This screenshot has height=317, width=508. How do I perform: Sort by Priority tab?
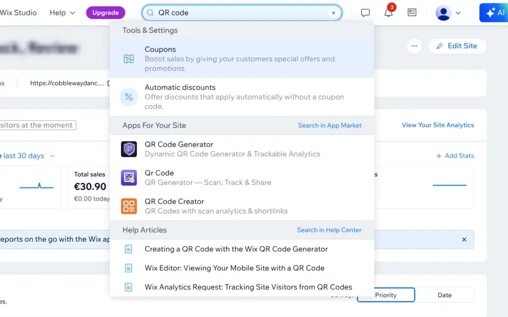click(386, 295)
